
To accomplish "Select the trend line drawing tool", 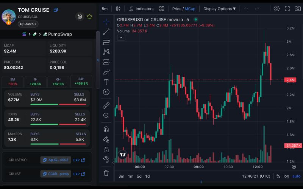I will pos(106,32).
